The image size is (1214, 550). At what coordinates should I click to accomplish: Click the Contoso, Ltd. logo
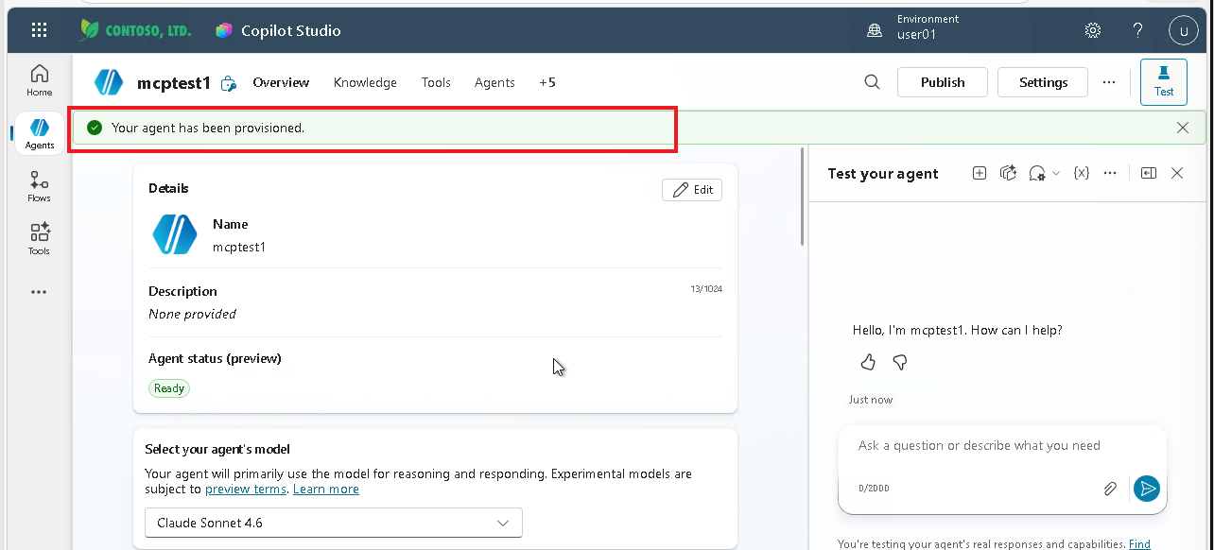(x=135, y=30)
